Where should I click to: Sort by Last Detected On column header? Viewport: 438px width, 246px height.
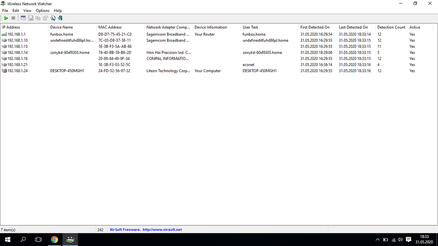click(x=356, y=27)
